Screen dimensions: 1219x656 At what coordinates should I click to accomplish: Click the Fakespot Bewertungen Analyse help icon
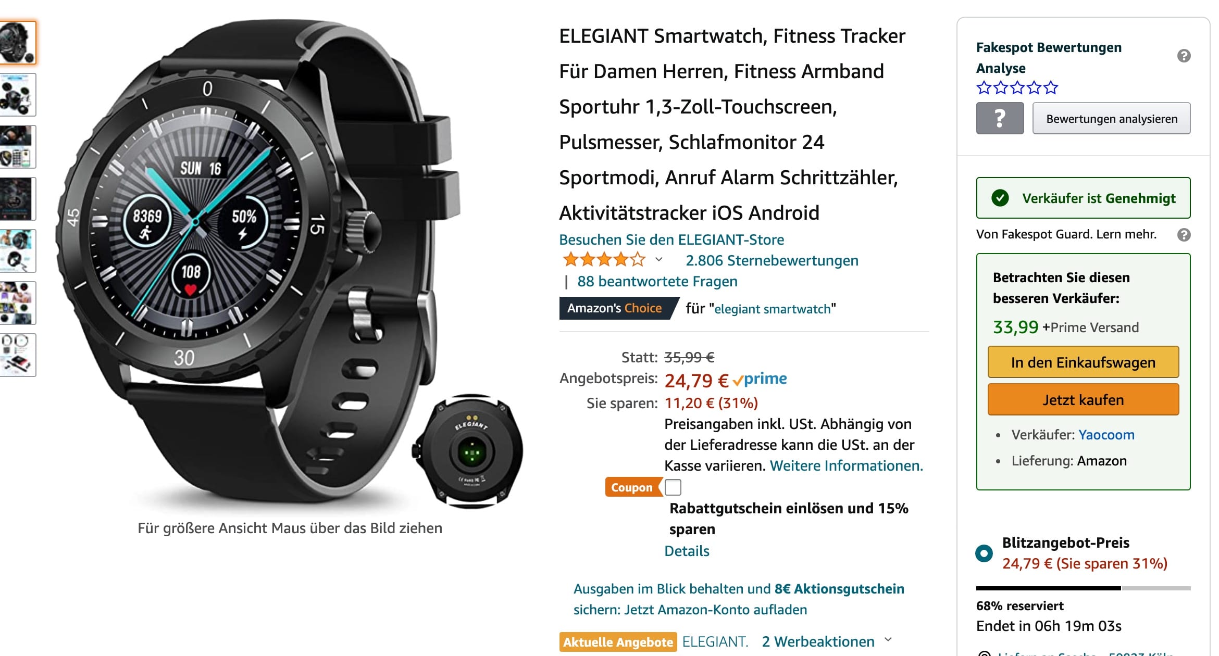(1184, 56)
